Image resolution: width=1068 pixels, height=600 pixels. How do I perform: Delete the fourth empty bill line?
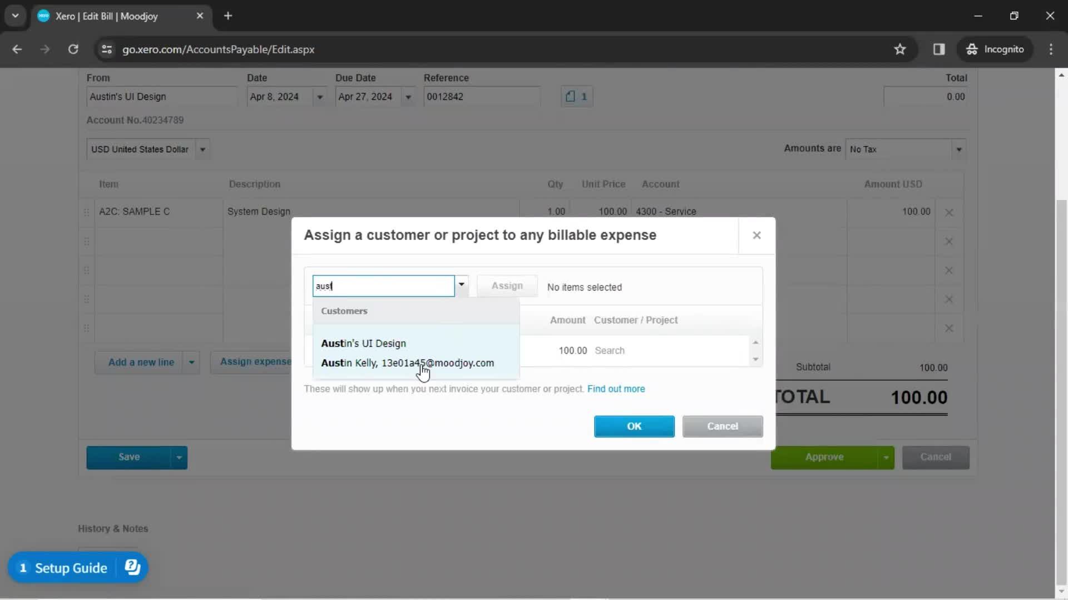click(x=949, y=299)
